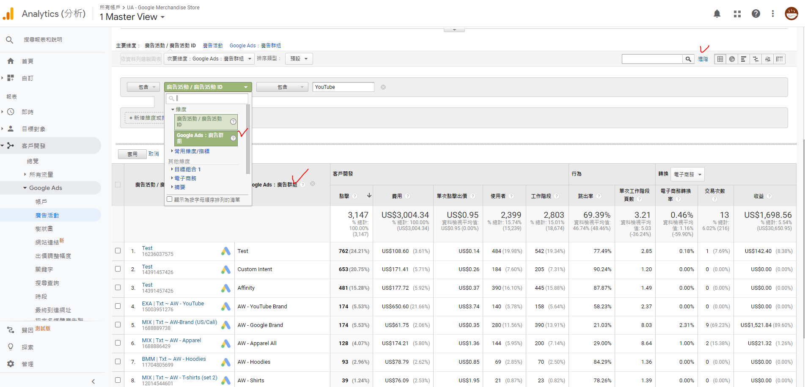Click the customization dashboard icon

11,78
